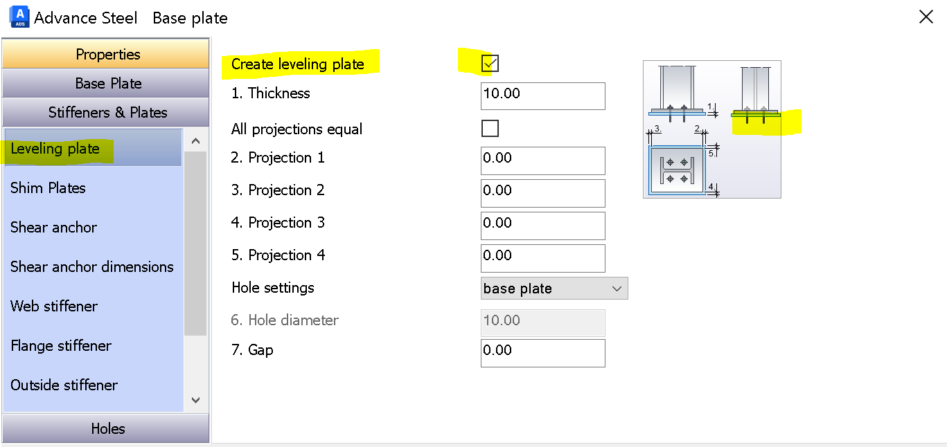Uncheck the Create leveling plate checkbox

(491, 63)
